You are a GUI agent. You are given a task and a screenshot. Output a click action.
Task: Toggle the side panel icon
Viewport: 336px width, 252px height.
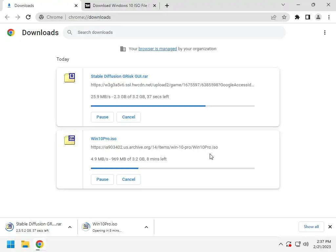(x=308, y=17)
